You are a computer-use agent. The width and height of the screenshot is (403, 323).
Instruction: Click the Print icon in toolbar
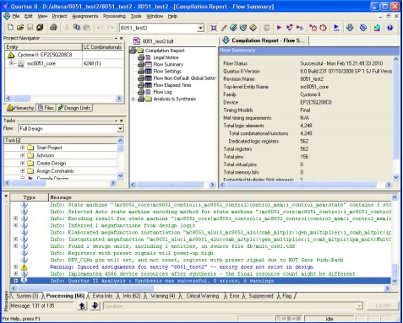pos(53,28)
